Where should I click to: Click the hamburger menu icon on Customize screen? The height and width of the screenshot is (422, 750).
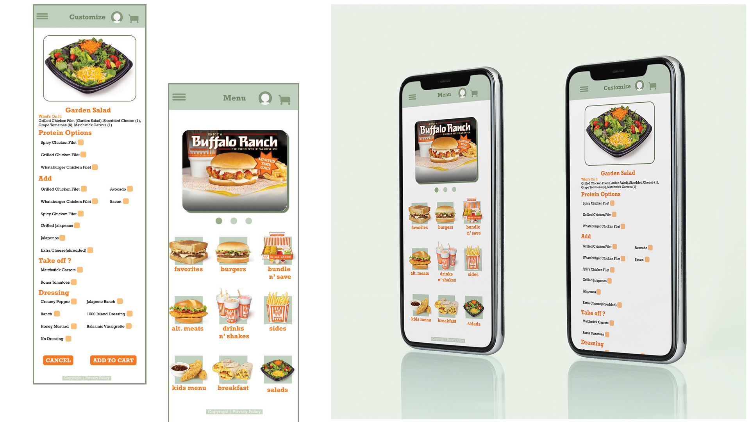[43, 16]
